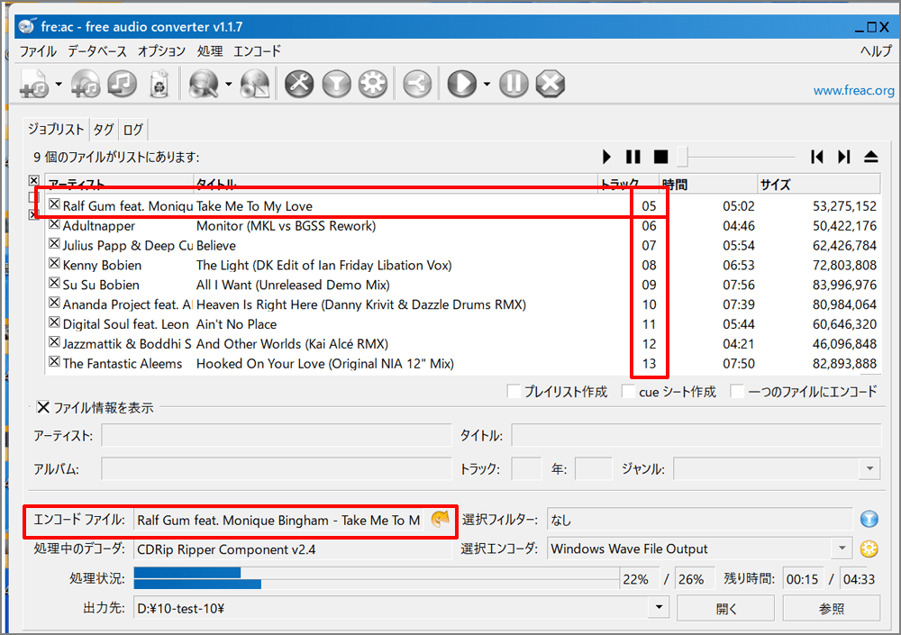Open the ヘルプ menu

[x=876, y=51]
